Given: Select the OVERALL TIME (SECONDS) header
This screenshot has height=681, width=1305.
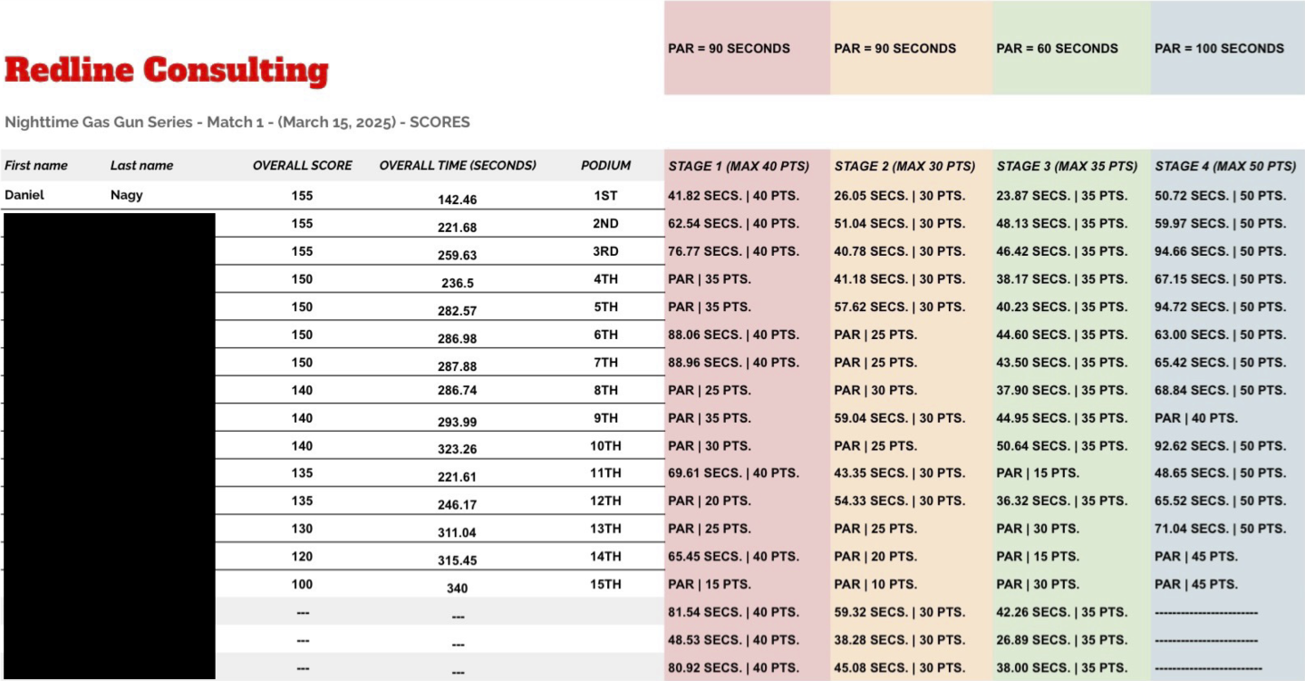Looking at the screenshot, I should [458, 166].
